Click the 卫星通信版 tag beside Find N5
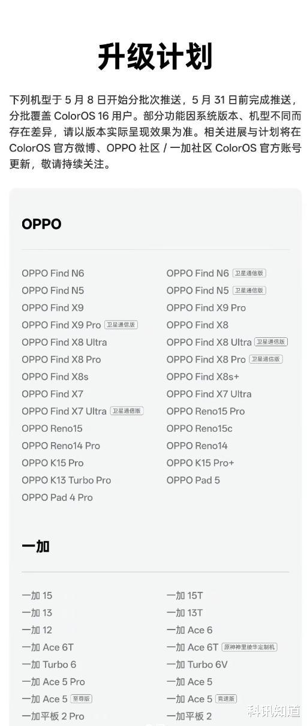This screenshot has height=726, width=307. pyautogui.click(x=249, y=291)
